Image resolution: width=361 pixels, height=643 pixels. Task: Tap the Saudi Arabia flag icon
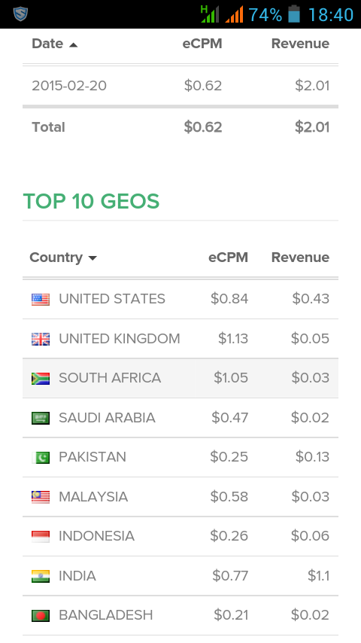click(x=41, y=419)
